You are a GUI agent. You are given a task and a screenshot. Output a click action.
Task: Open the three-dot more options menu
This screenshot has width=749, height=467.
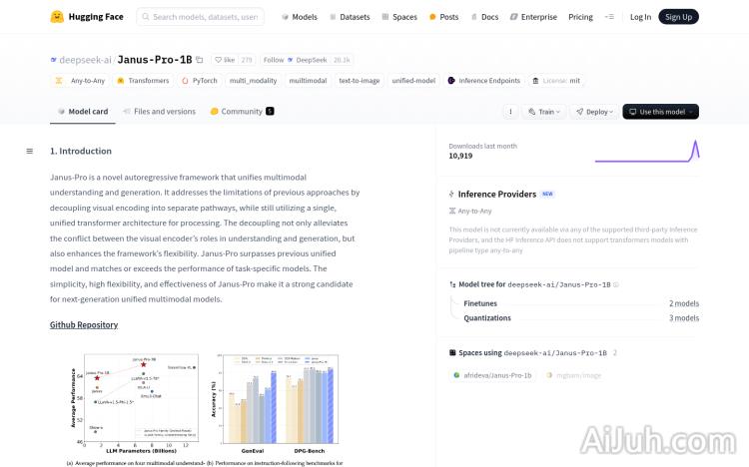[510, 112]
